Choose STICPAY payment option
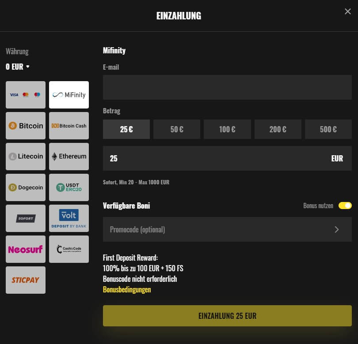 coord(26,280)
